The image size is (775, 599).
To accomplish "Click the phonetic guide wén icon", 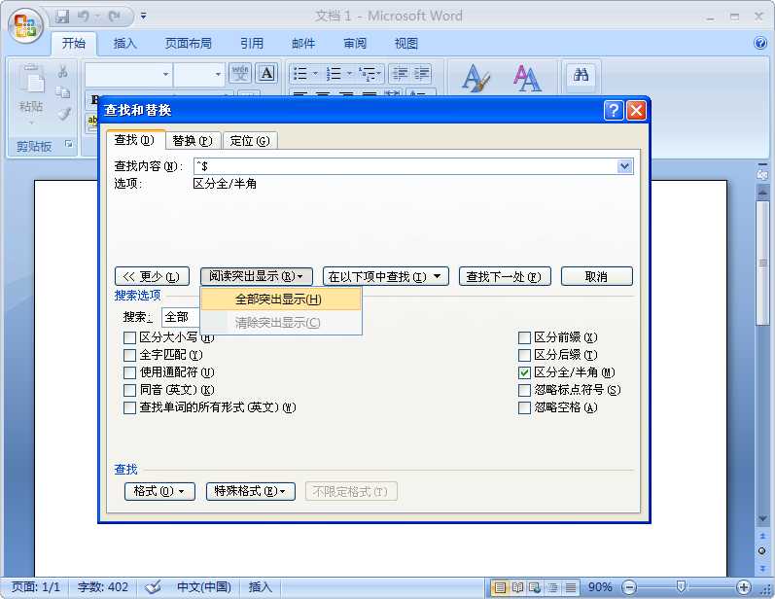I will [x=241, y=74].
